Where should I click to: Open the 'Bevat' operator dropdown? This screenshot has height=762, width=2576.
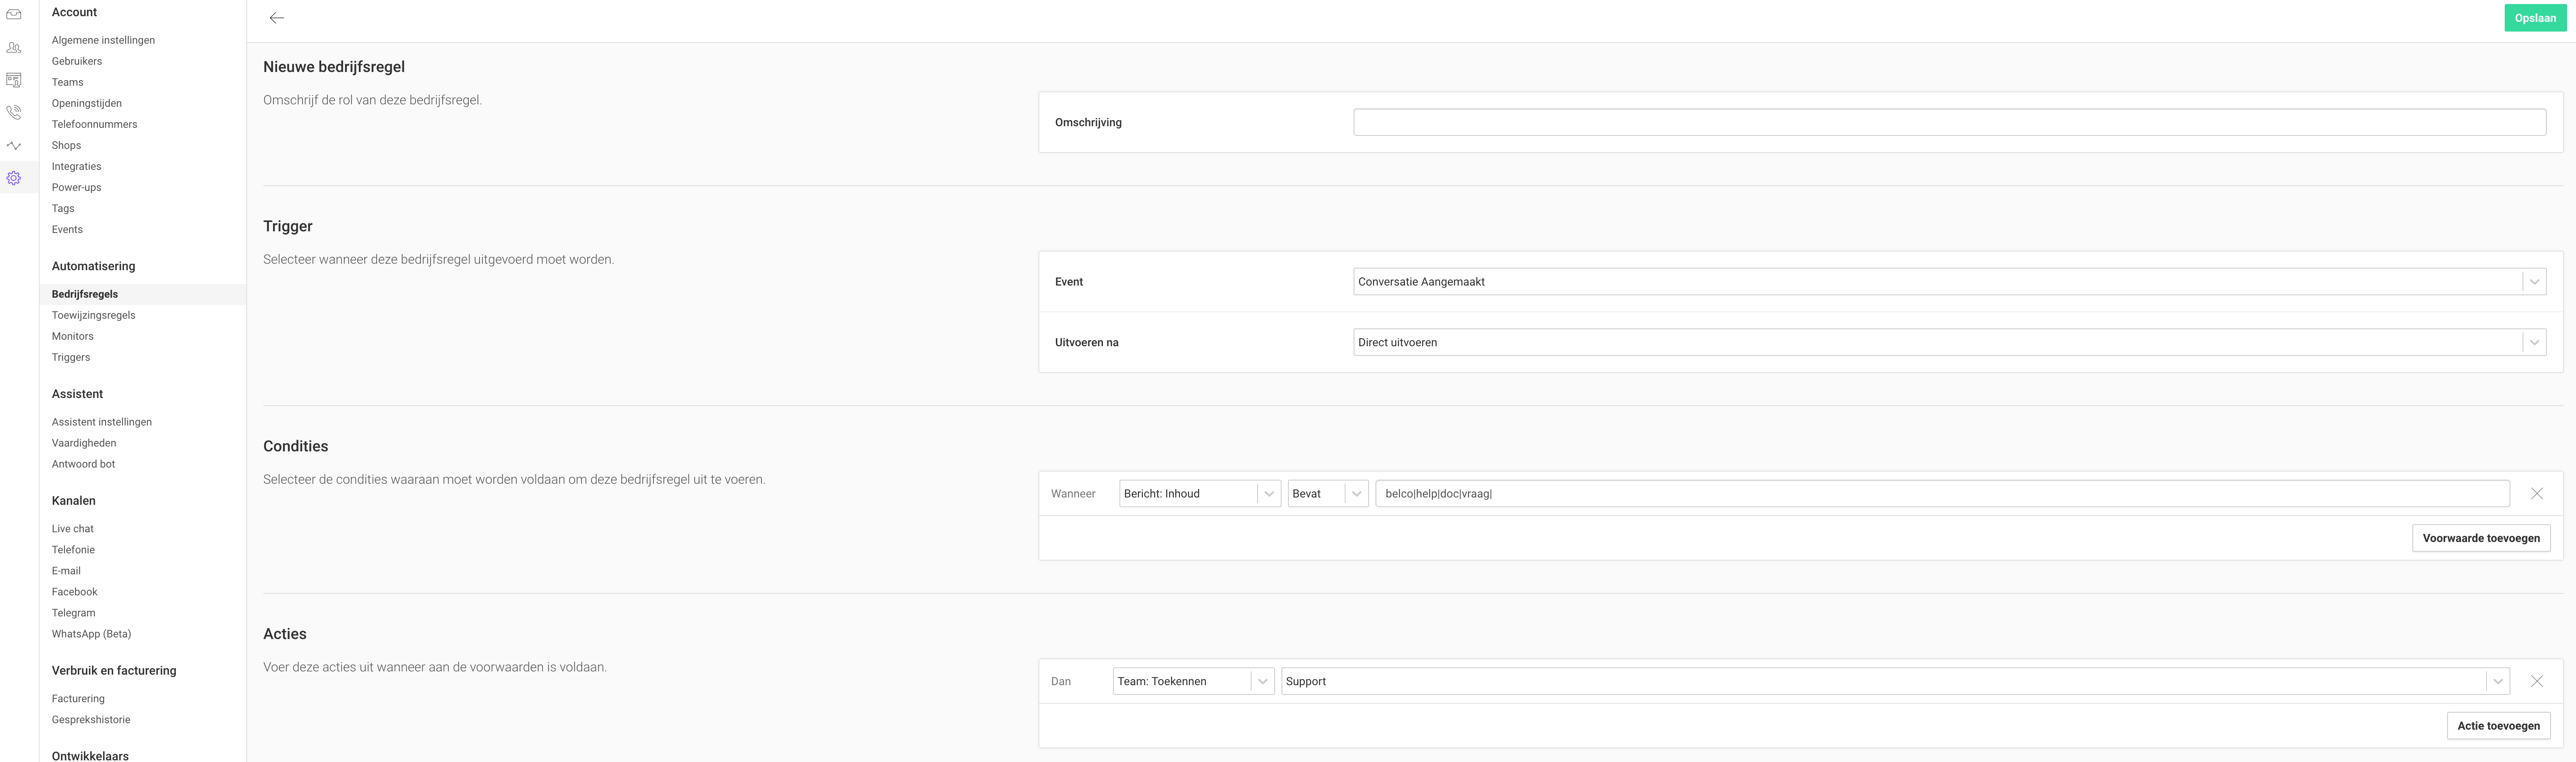1328,493
